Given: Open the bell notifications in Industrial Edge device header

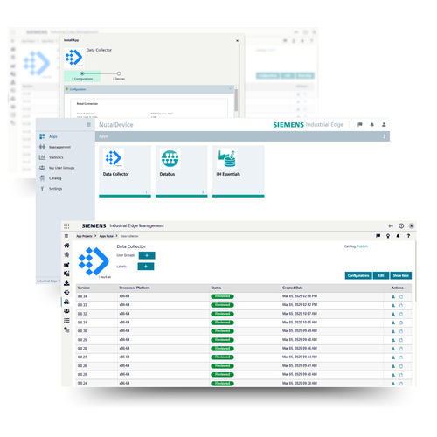Looking at the screenshot, I should click(372, 124).
